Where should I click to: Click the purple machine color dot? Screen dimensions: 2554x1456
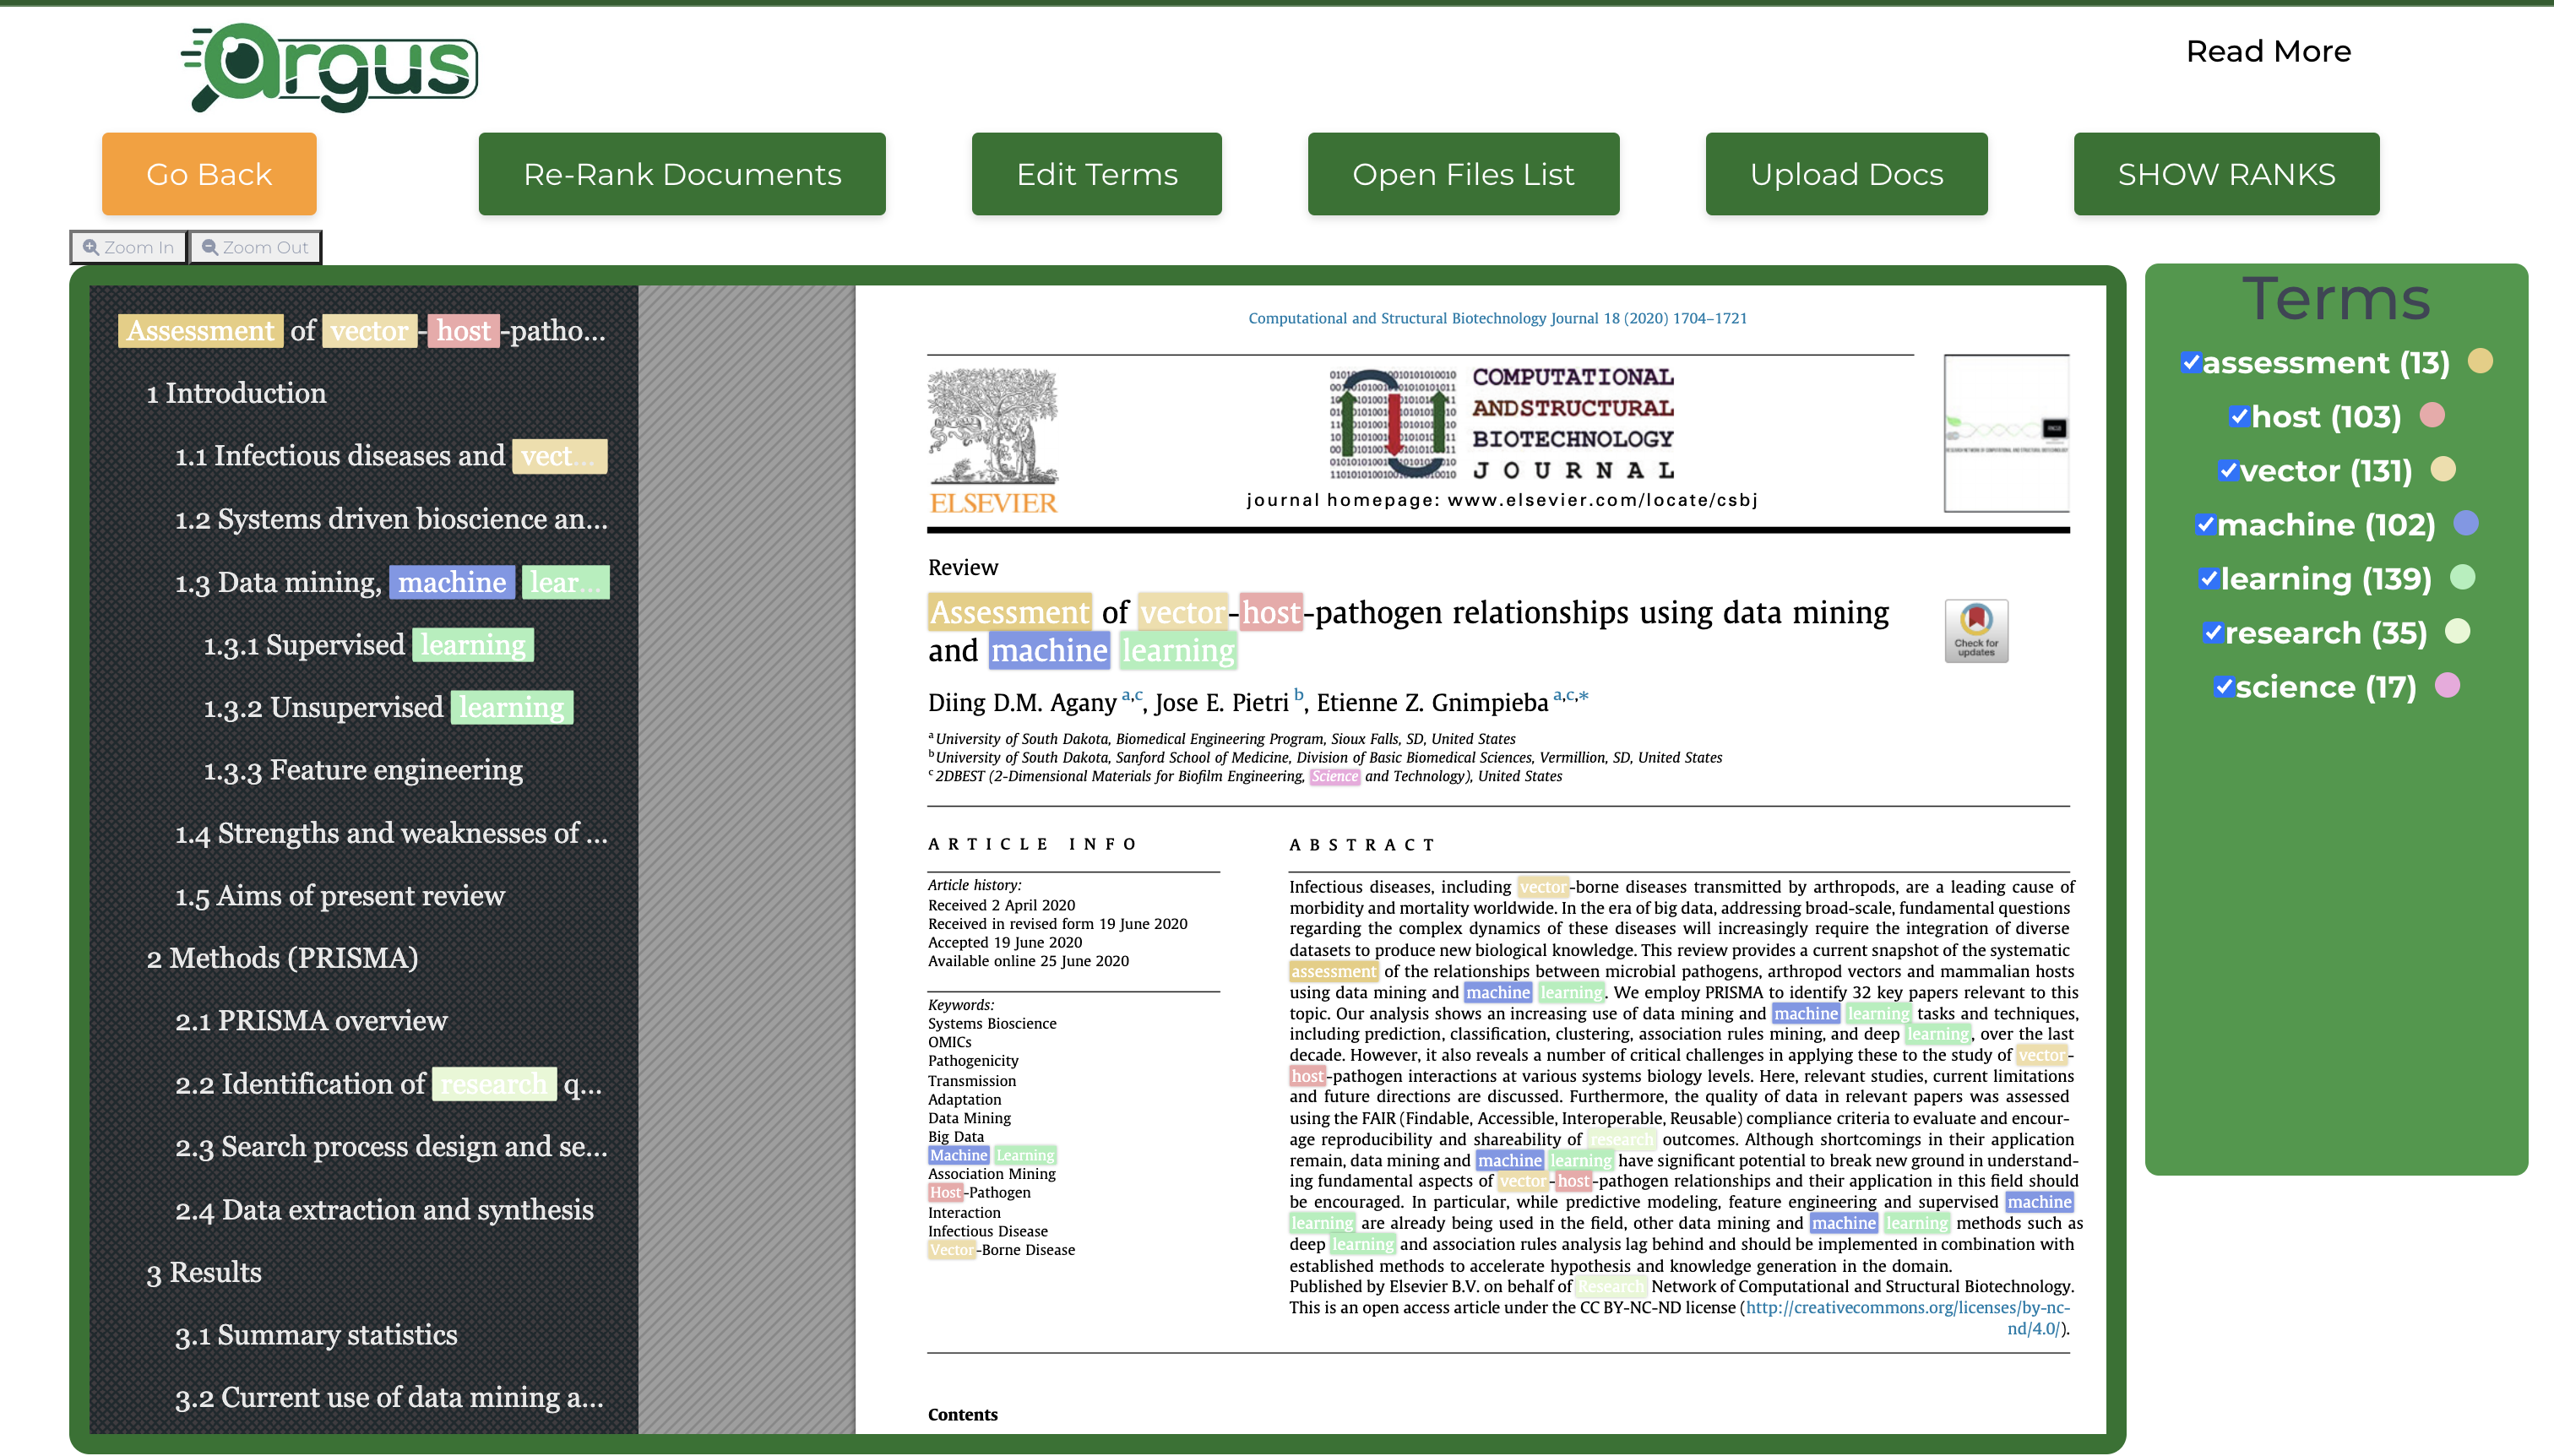[2466, 523]
